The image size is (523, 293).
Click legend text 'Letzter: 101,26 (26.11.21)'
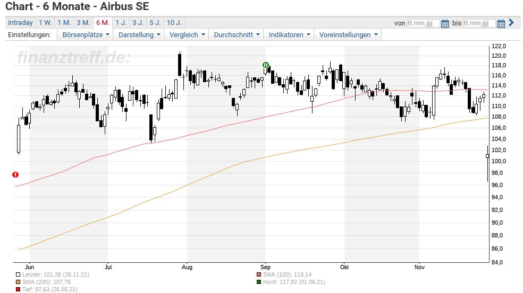click(x=56, y=274)
